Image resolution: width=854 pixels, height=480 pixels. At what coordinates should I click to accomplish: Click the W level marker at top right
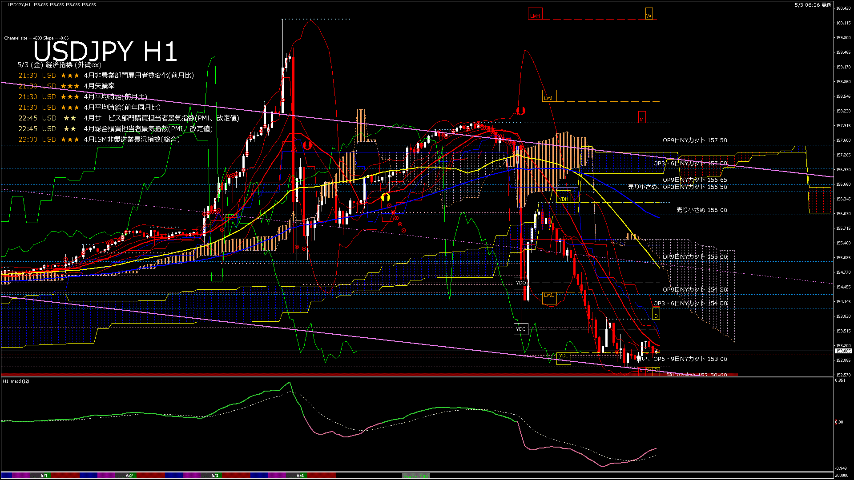(649, 14)
